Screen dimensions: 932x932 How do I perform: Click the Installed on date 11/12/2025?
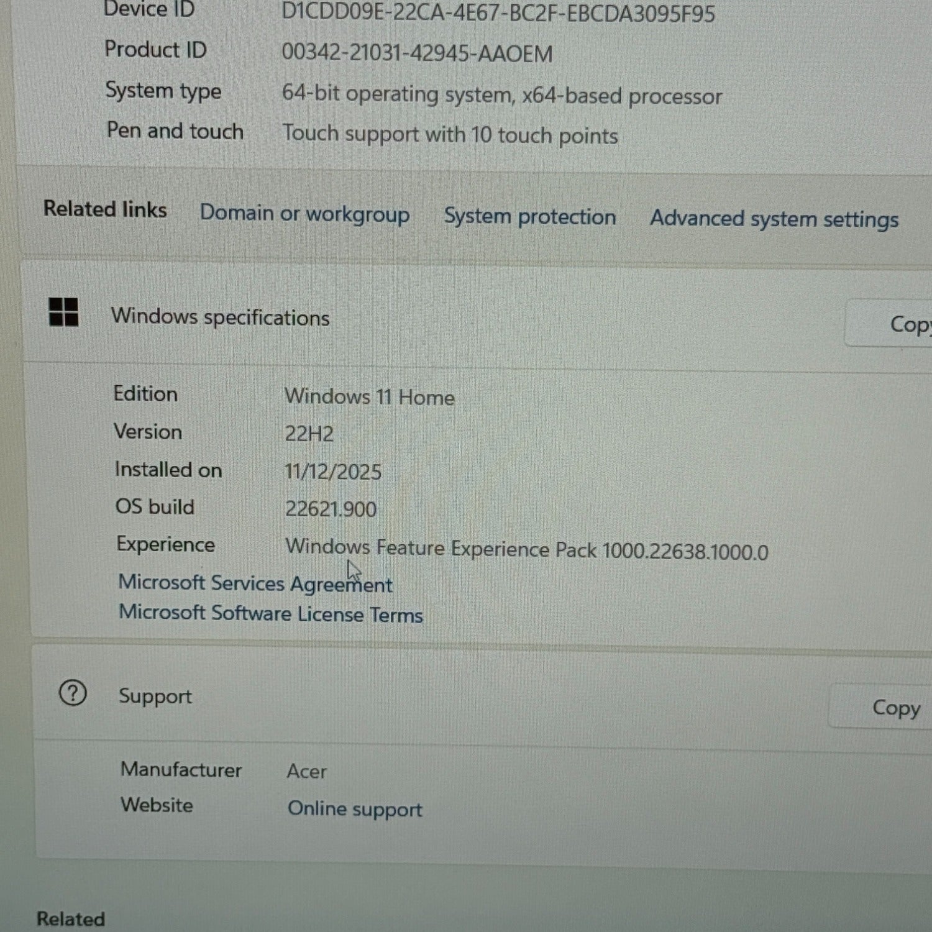(x=332, y=472)
